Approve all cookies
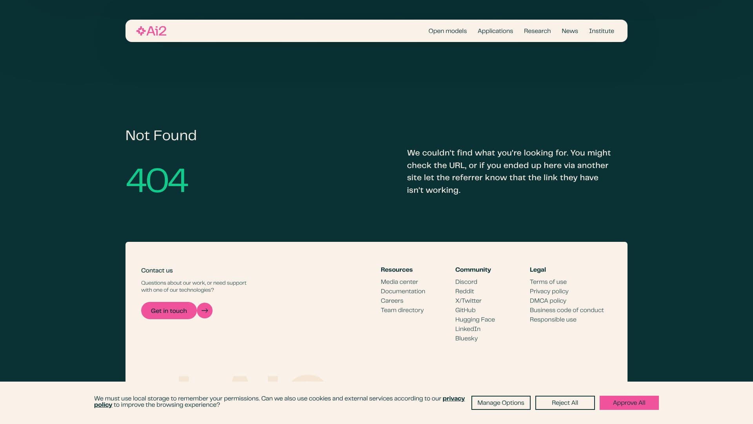The width and height of the screenshot is (753, 424). click(629, 403)
